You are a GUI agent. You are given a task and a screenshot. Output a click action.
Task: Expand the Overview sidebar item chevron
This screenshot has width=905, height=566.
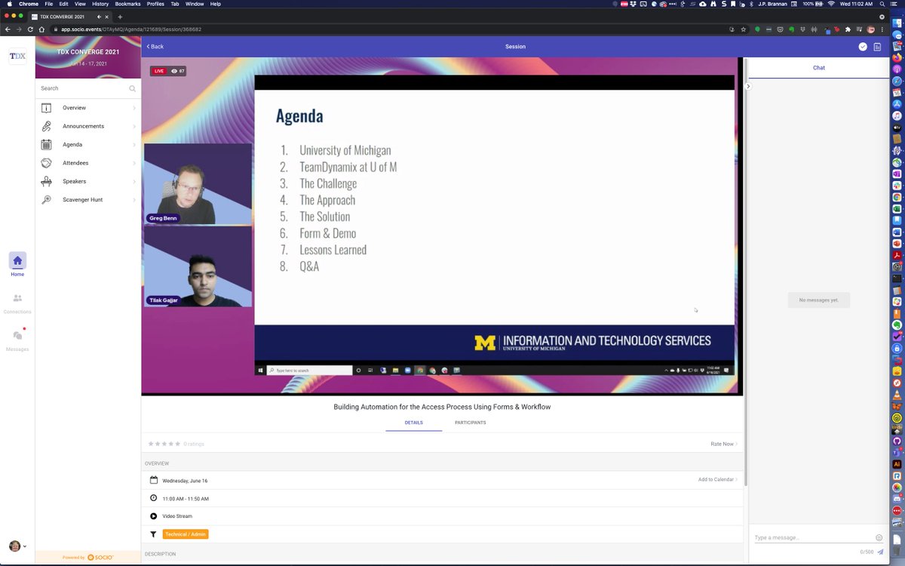(x=134, y=108)
